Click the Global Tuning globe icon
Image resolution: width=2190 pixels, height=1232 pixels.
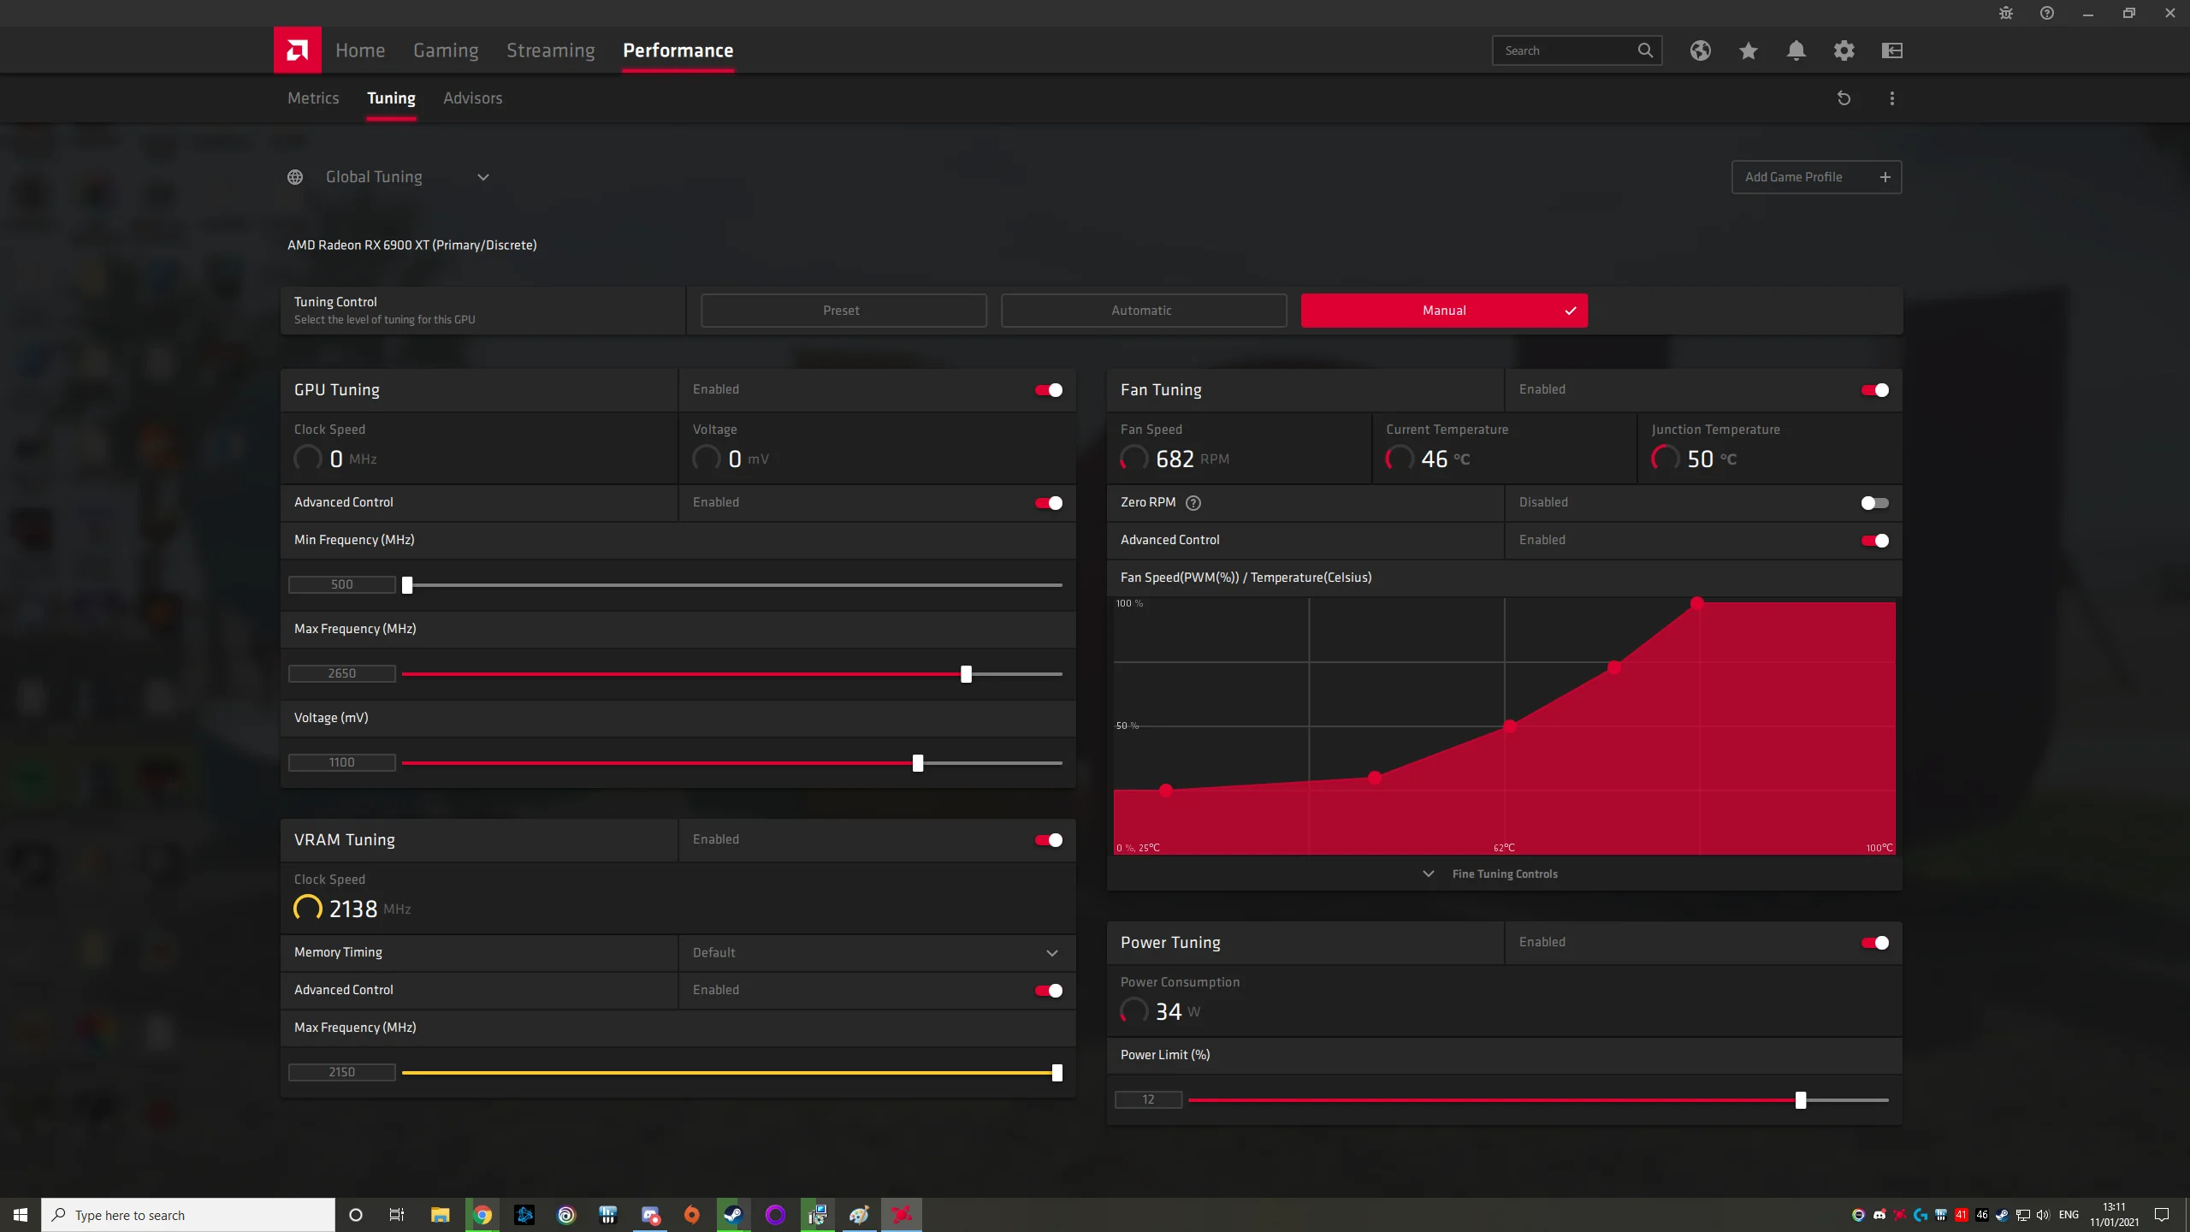[295, 177]
